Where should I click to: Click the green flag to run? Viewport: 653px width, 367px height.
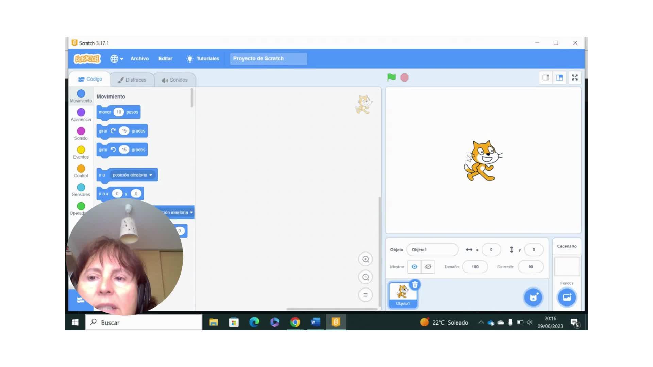(391, 77)
